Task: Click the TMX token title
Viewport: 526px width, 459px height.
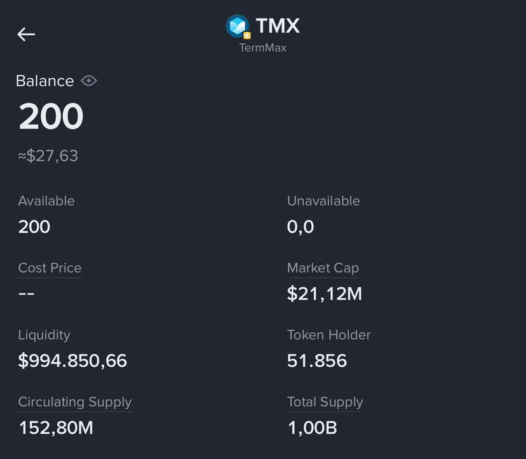Action: pos(278,25)
